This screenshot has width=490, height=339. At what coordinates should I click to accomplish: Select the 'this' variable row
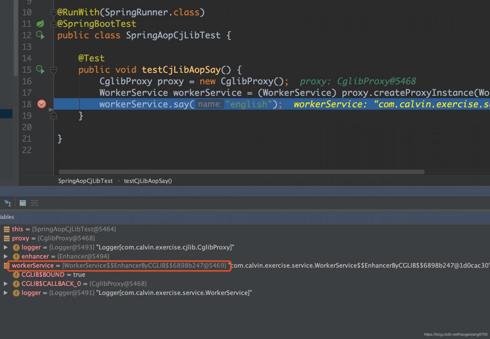245,229
